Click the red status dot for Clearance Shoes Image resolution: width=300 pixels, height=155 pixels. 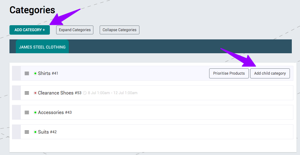tap(35, 93)
